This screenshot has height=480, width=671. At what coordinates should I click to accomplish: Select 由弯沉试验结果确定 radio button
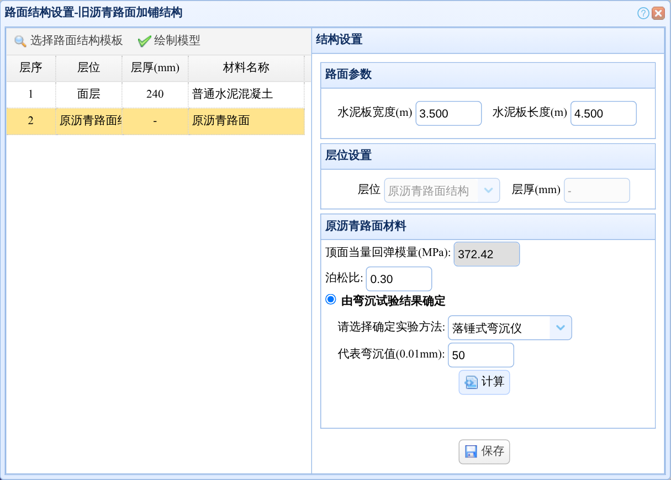pos(331,300)
